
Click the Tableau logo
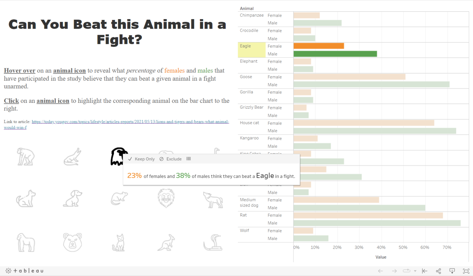24,271
